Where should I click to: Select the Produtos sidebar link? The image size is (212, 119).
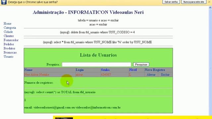[9, 49]
